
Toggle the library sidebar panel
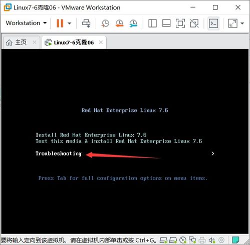click(152, 23)
